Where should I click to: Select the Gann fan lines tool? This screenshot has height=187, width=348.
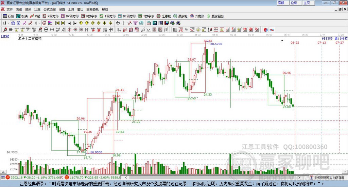tap(125, 30)
